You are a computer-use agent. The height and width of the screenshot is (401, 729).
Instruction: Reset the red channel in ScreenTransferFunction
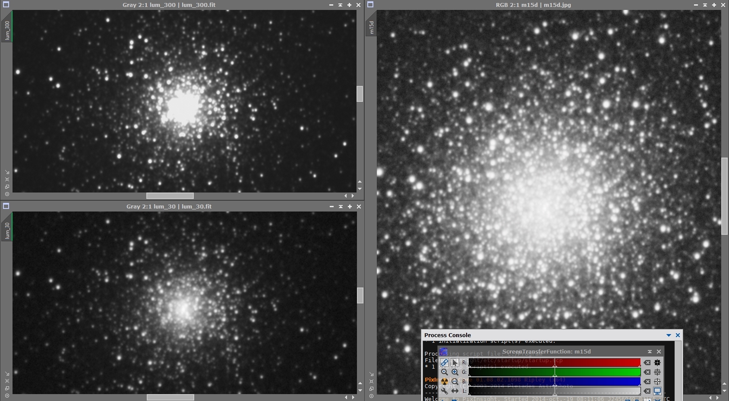click(647, 363)
